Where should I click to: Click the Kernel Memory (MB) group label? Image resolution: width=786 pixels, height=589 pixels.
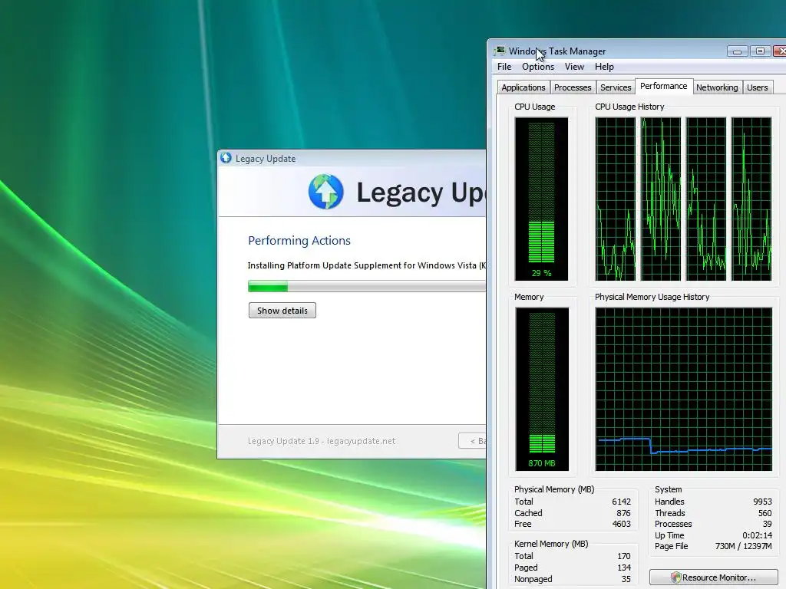(x=551, y=544)
